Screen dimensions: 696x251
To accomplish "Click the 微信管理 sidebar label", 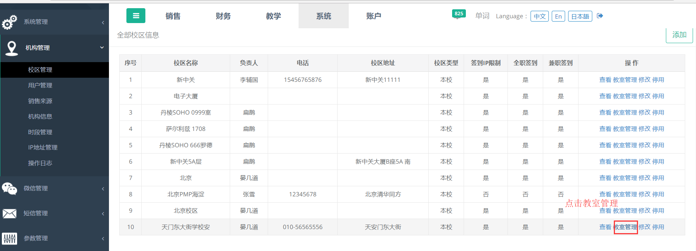I will click(36, 189).
